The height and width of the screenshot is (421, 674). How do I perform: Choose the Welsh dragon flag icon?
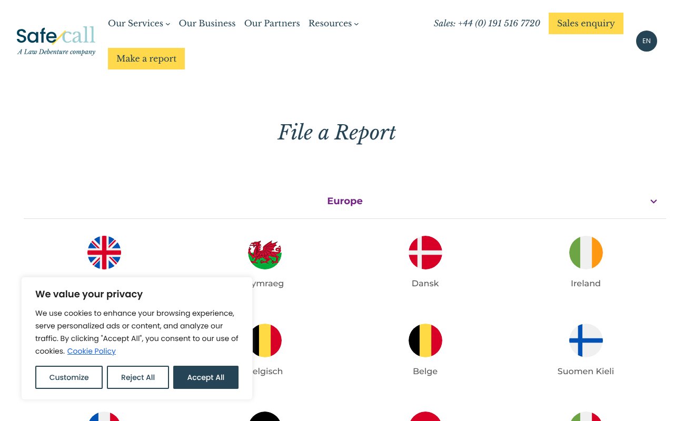pos(265,253)
